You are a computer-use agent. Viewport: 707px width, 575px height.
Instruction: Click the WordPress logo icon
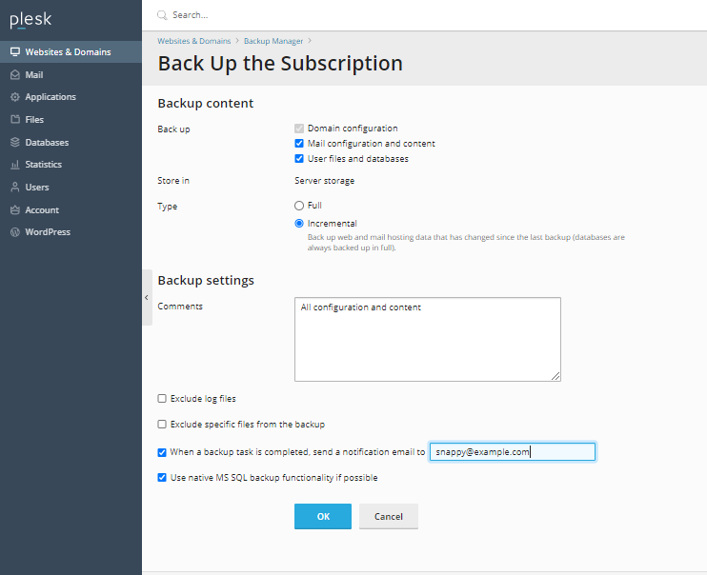pos(15,232)
